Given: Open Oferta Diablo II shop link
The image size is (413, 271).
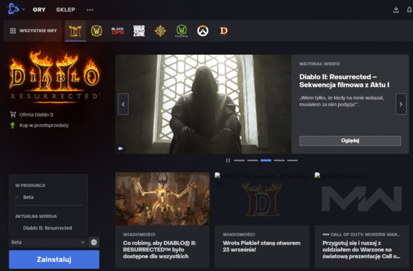Looking at the screenshot, I should (36, 115).
